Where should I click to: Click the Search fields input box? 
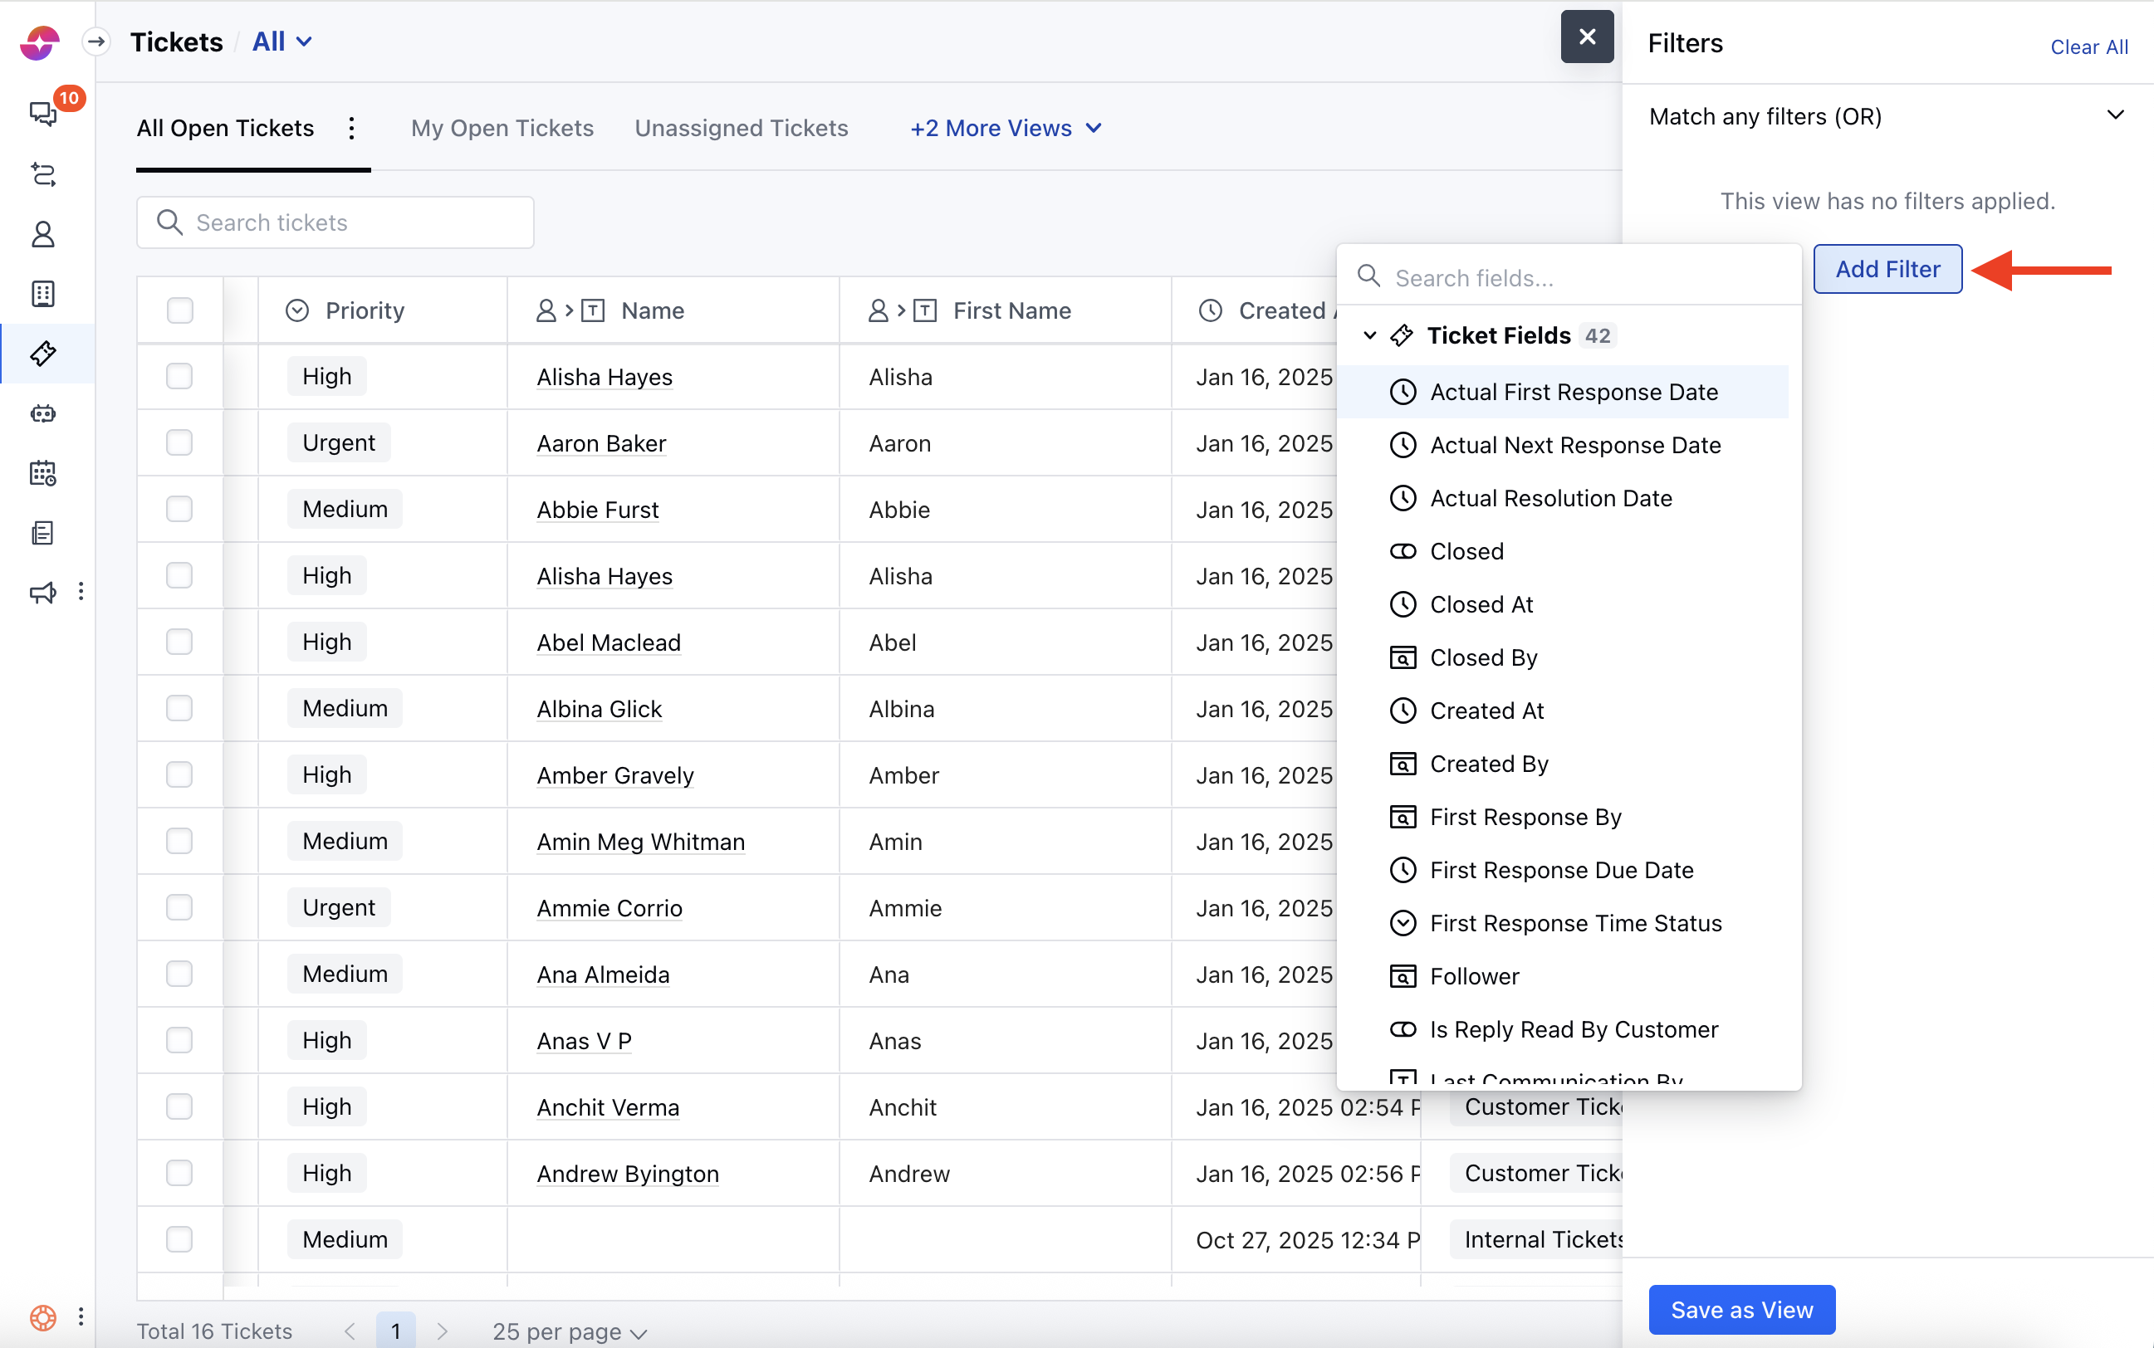(x=1579, y=278)
